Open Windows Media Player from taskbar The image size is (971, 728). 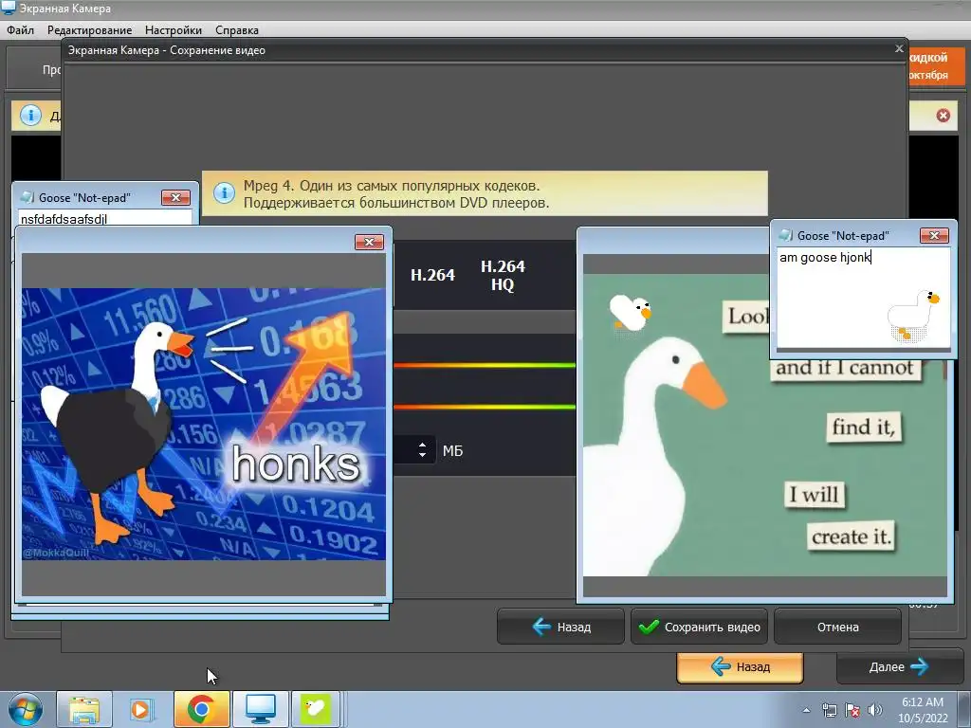pyautogui.click(x=140, y=709)
